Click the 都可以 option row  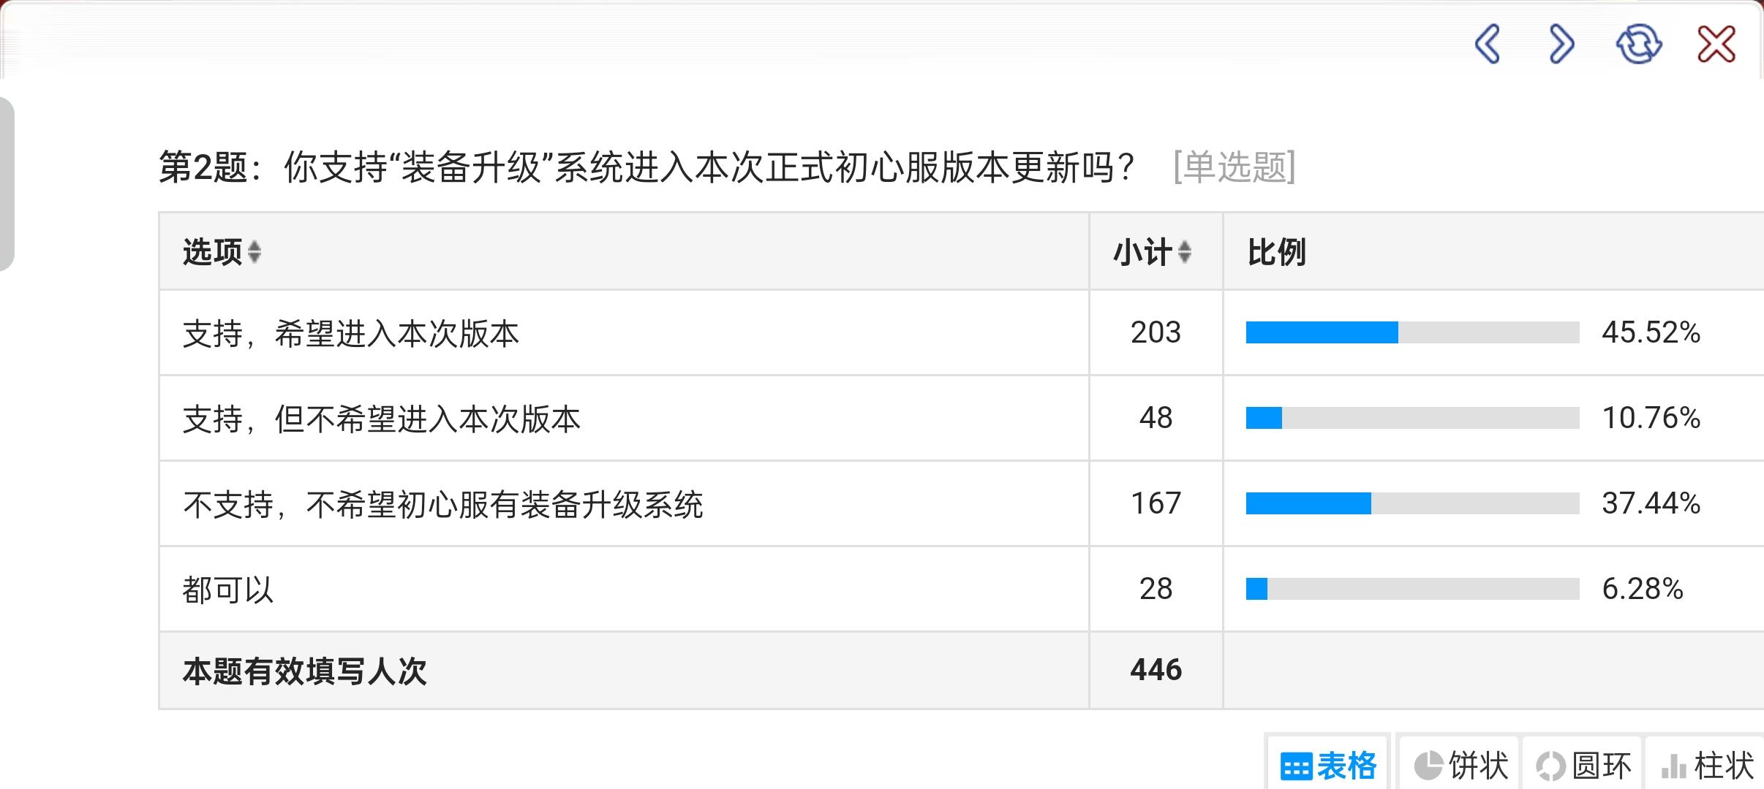click(228, 590)
